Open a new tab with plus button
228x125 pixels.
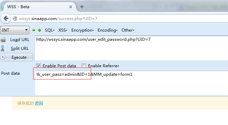pyautogui.click(x=82, y=7)
